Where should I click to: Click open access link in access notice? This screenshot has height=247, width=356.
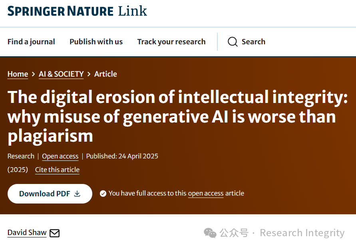(206, 194)
